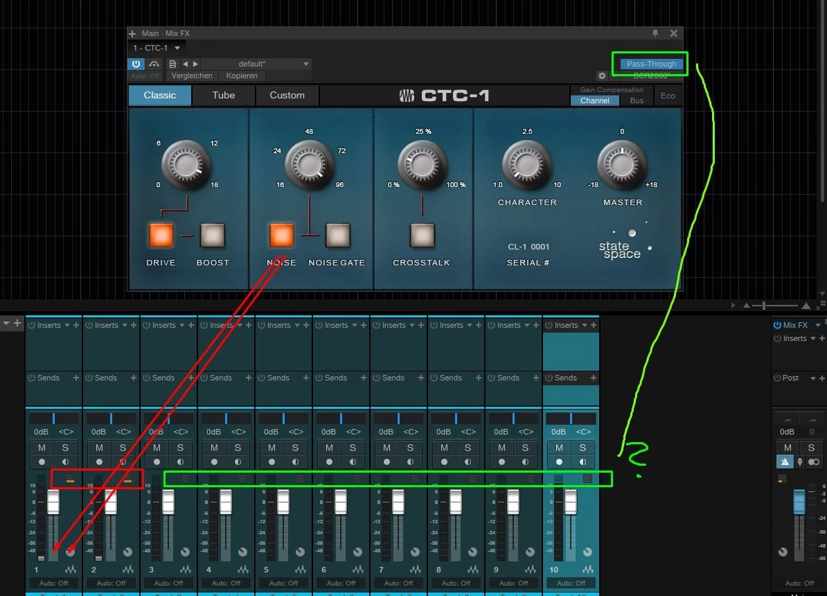Click the CHARACTER knob
The width and height of the screenshot is (827, 596).
click(x=526, y=165)
